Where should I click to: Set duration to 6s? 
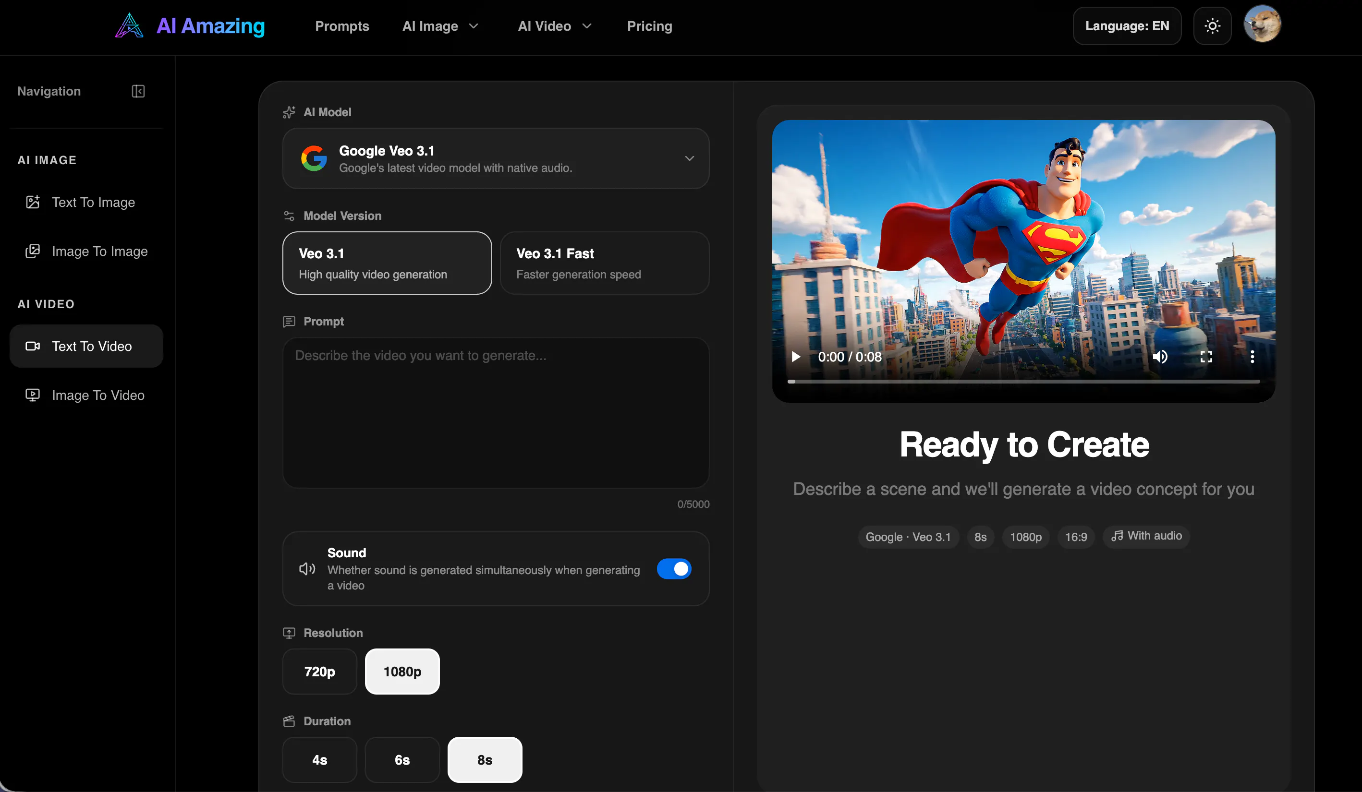(402, 759)
